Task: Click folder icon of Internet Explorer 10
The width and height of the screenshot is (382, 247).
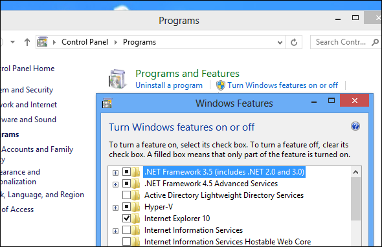Action: coord(136,219)
